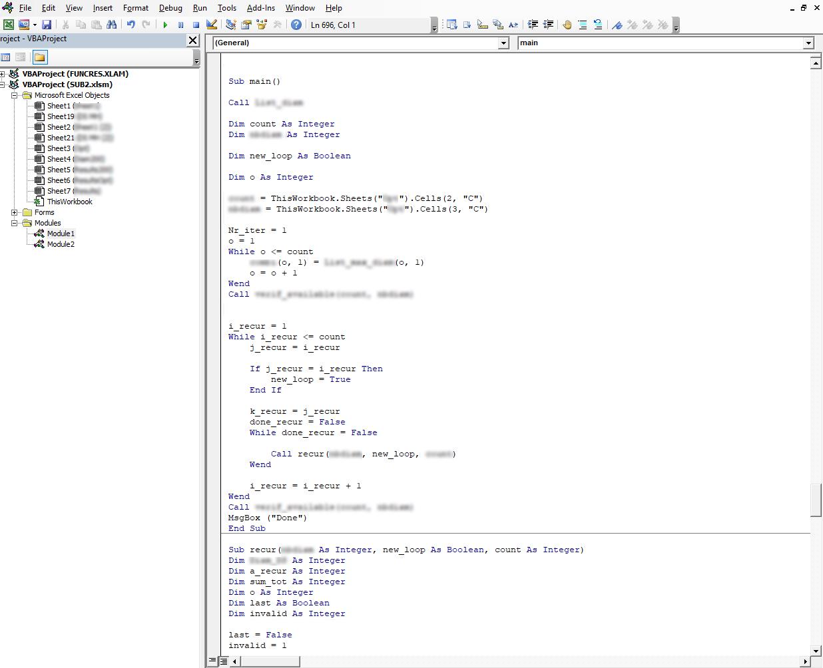The image size is (823, 668).
Task: Run the macro with the green play icon
Action: click(x=165, y=25)
